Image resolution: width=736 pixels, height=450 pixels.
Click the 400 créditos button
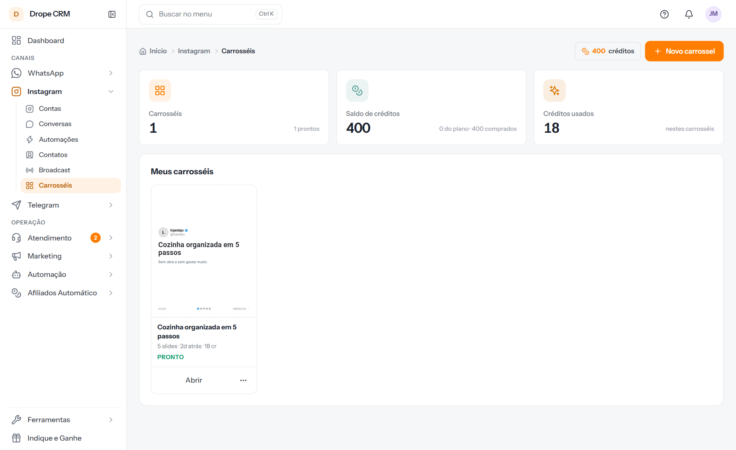[608, 51]
